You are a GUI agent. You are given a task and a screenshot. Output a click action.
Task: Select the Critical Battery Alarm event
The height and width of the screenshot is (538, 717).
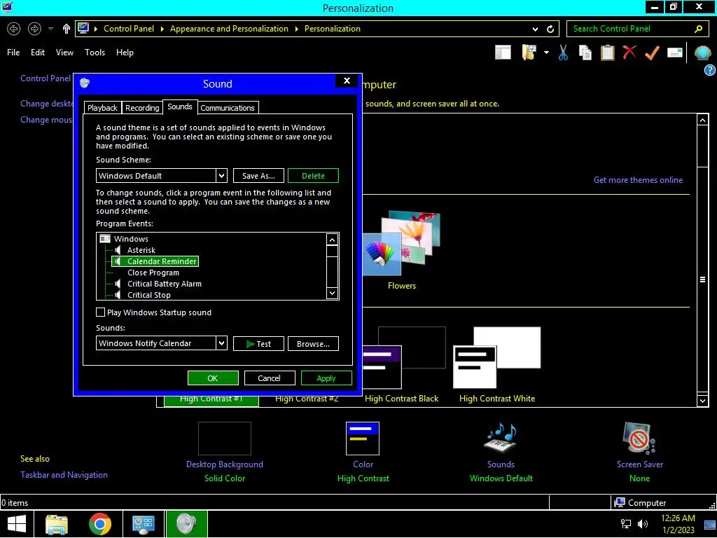(x=164, y=284)
